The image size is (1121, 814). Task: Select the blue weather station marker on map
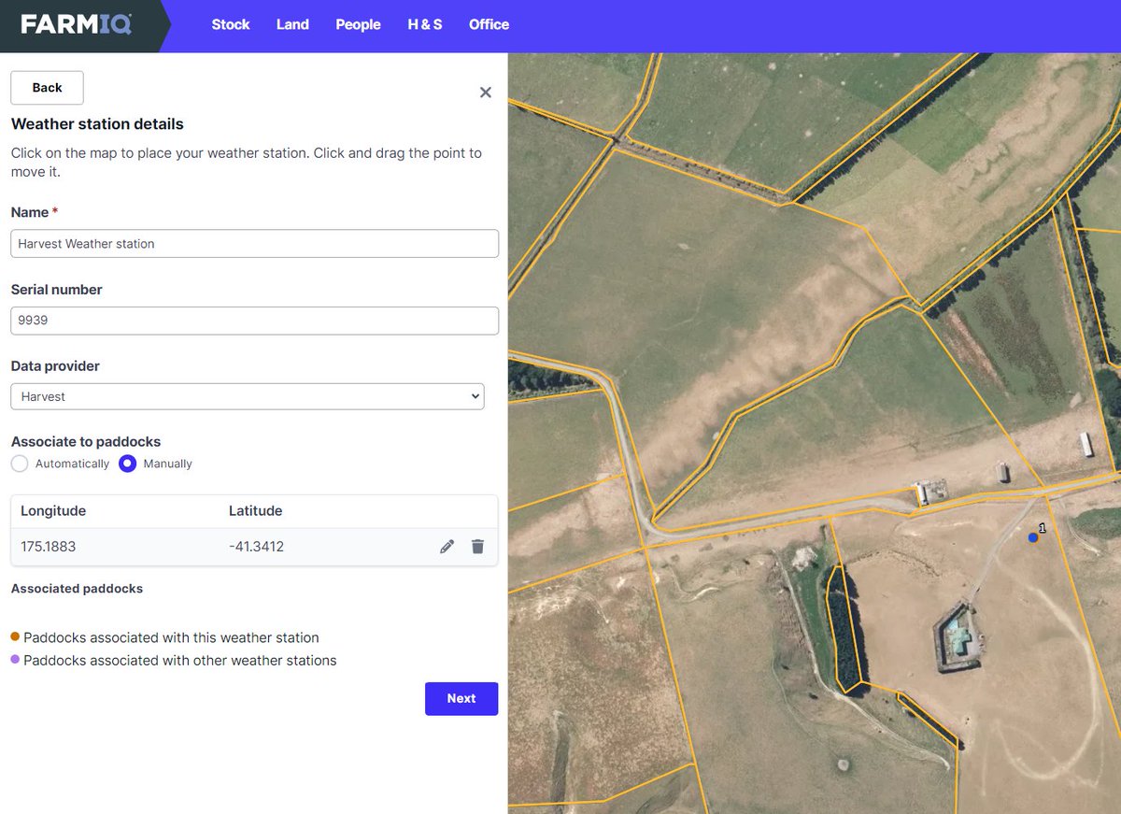point(1033,537)
